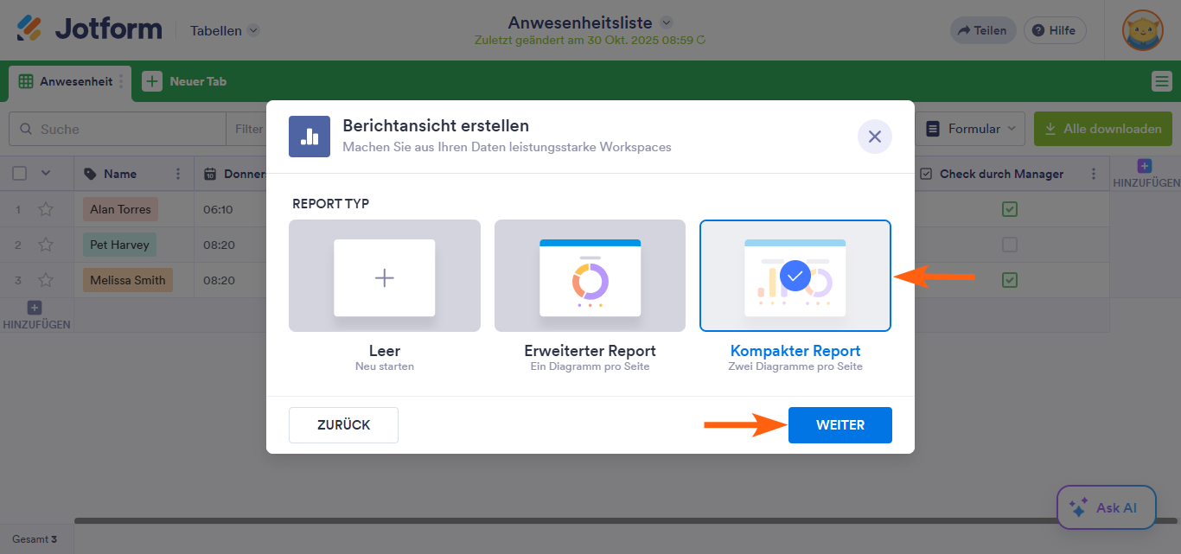The height and width of the screenshot is (554, 1181).
Task: Expand the Anwesenheitsliste title dropdown
Action: (664, 22)
